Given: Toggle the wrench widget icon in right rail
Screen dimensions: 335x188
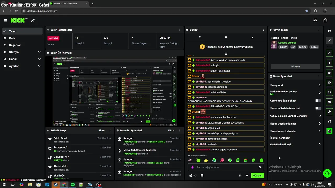Looking at the screenshot, I should [x=329, y=112].
